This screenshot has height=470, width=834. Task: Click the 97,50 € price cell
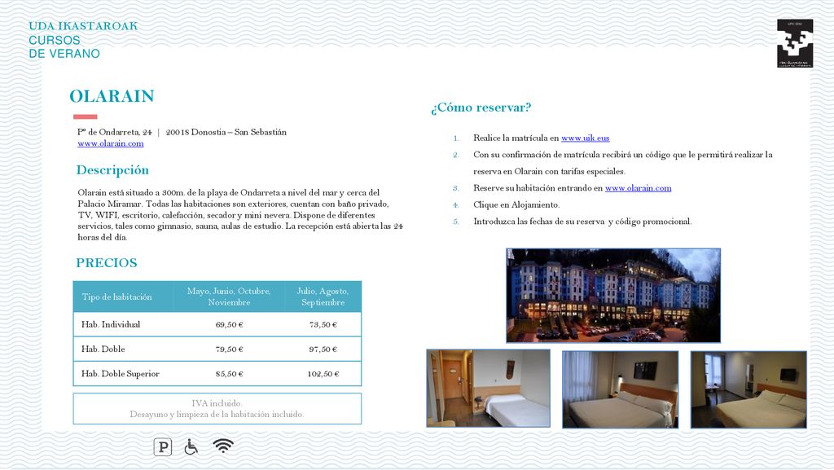tap(323, 349)
